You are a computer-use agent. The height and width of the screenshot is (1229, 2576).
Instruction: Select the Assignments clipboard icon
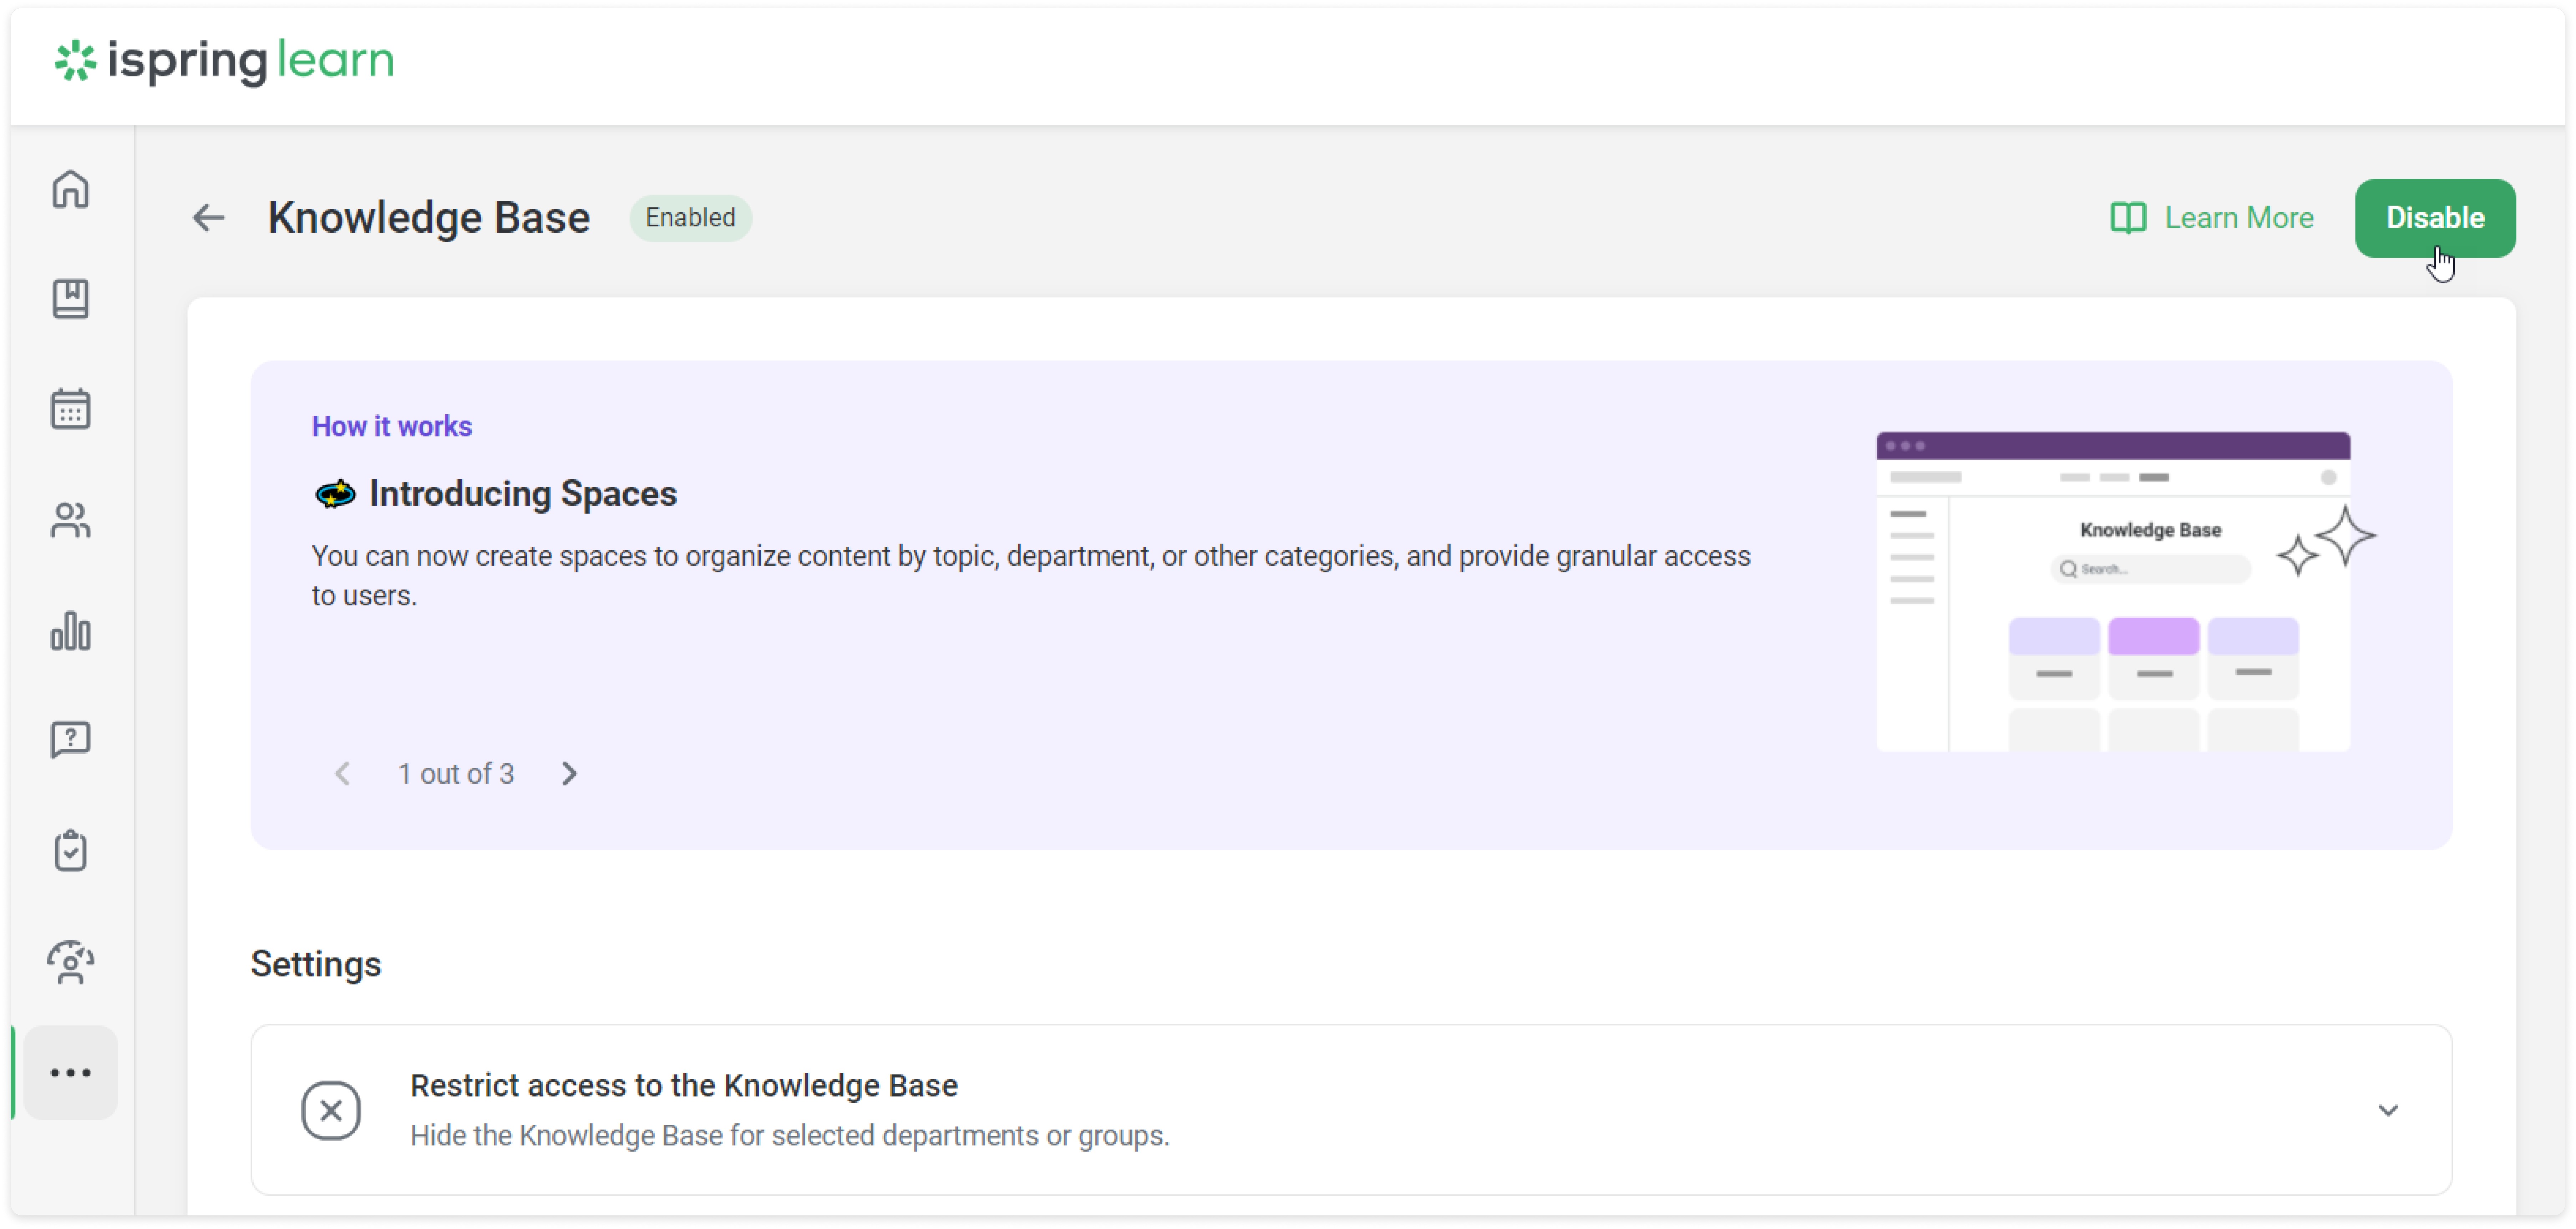click(70, 851)
